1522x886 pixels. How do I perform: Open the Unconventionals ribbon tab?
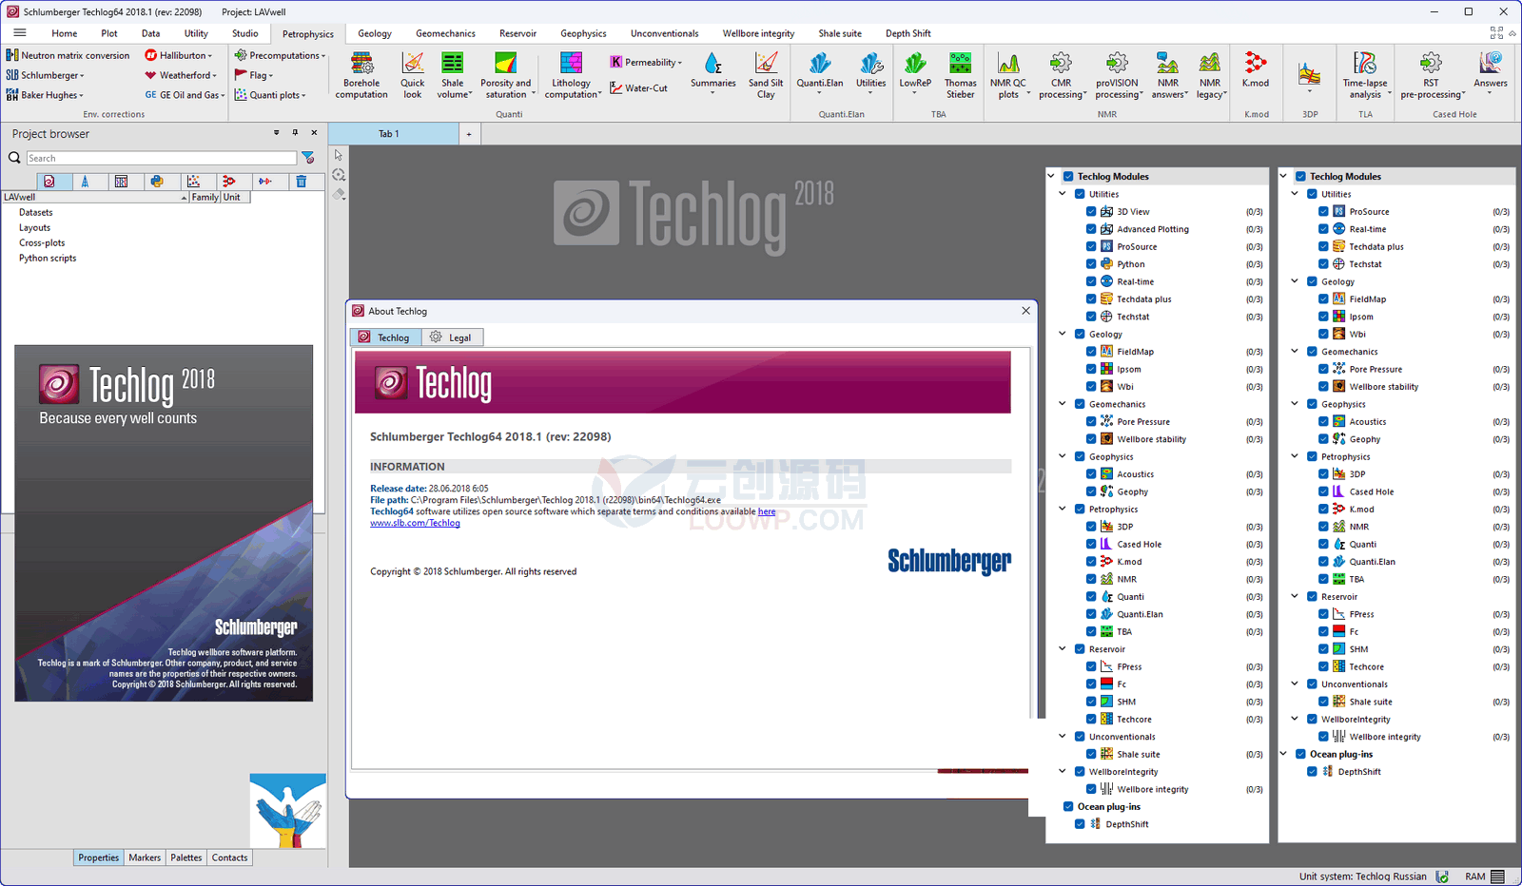point(664,33)
